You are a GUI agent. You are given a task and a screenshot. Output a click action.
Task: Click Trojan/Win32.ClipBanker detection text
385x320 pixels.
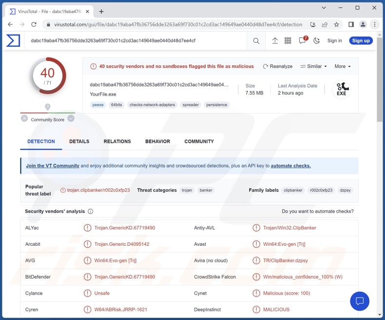point(289,228)
